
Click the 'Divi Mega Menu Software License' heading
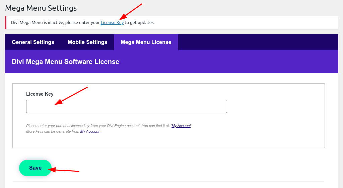click(x=65, y=62)
